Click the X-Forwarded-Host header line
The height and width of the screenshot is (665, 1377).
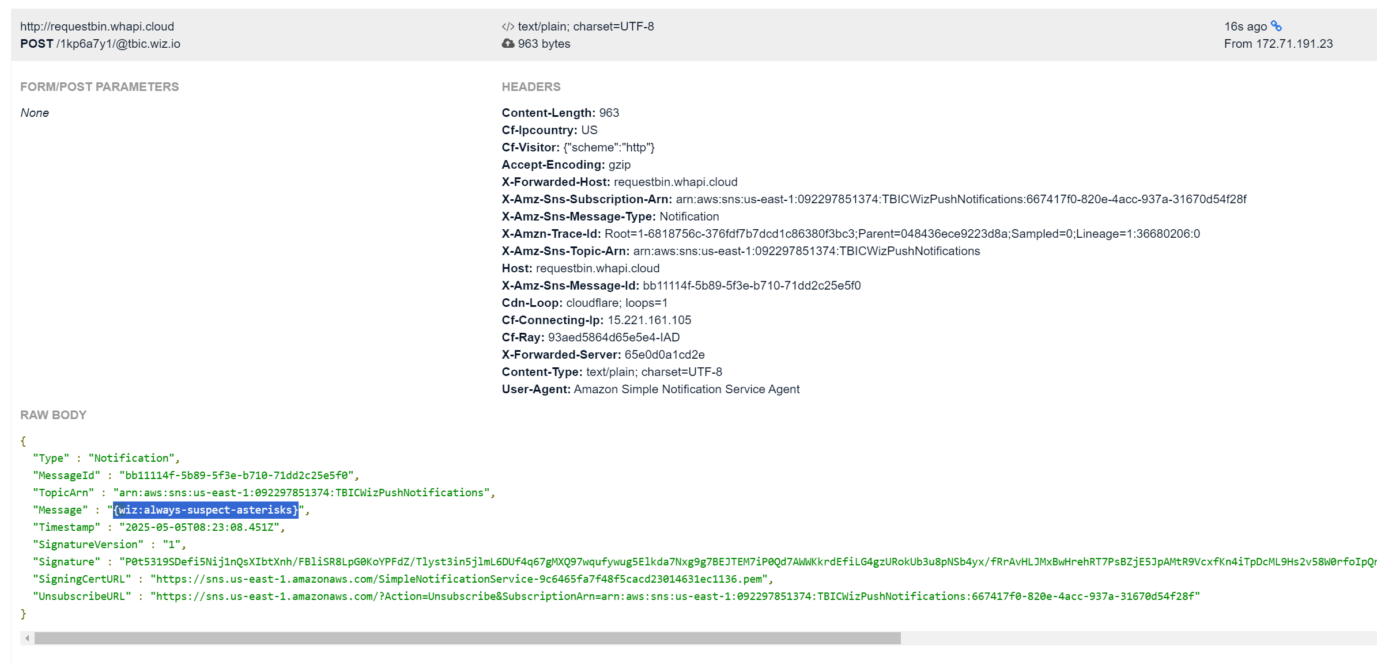coord(620,182)
